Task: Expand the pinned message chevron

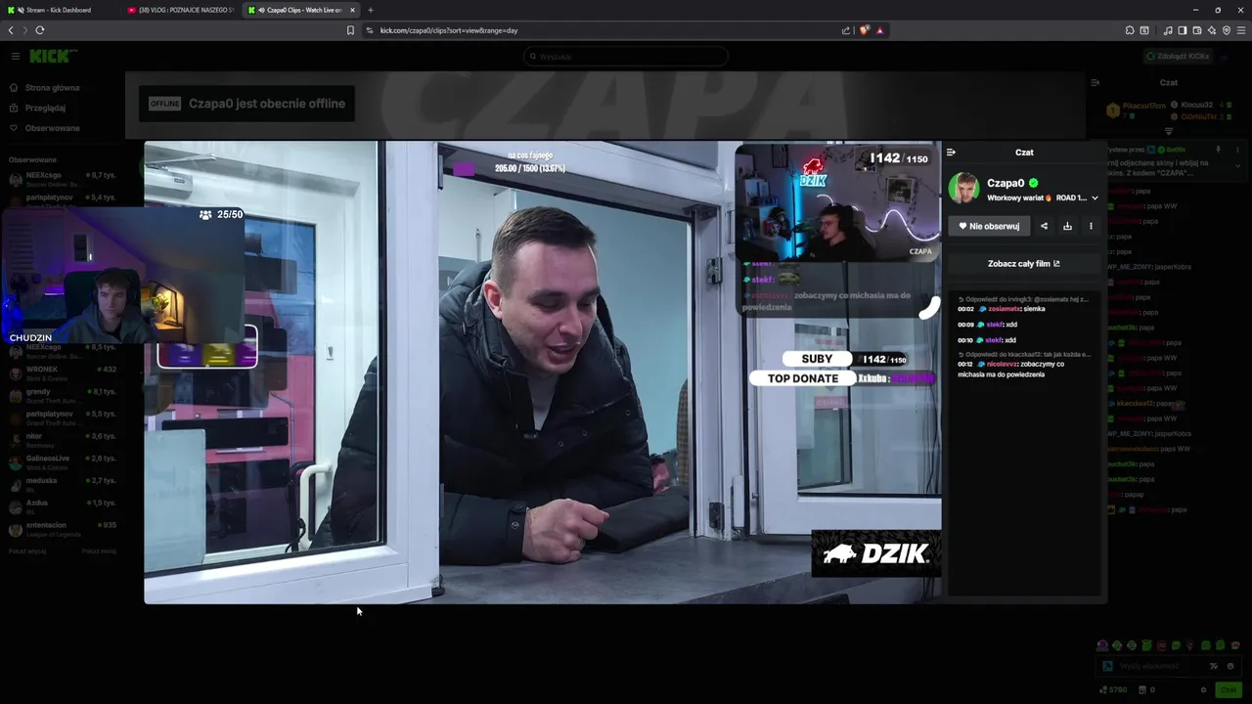Action: point(1237,166)
